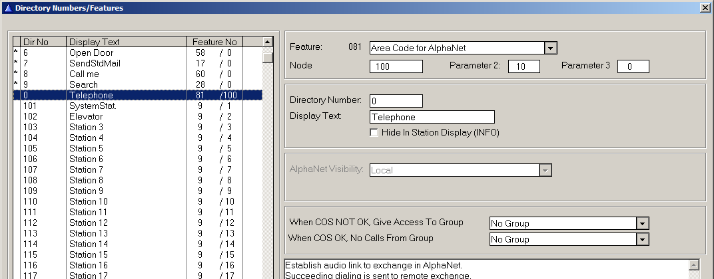
Task: Sort list by Dir No column header
Action: pos(43,42)
